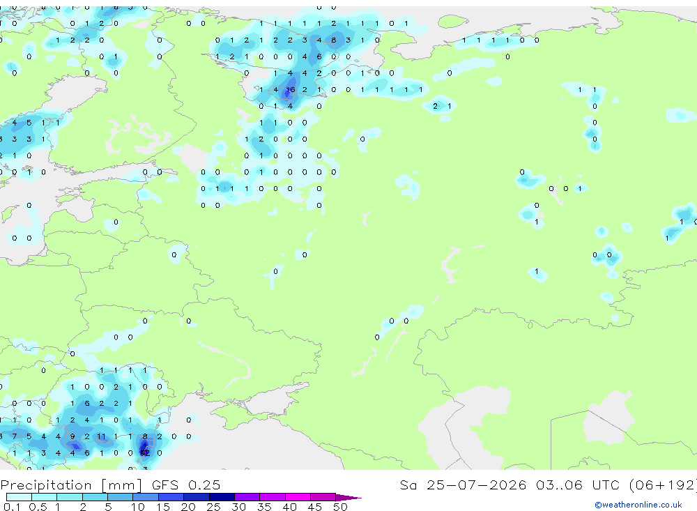
Task: Click the '9' precipitation value on map
Action: click(x=72, y=436)
